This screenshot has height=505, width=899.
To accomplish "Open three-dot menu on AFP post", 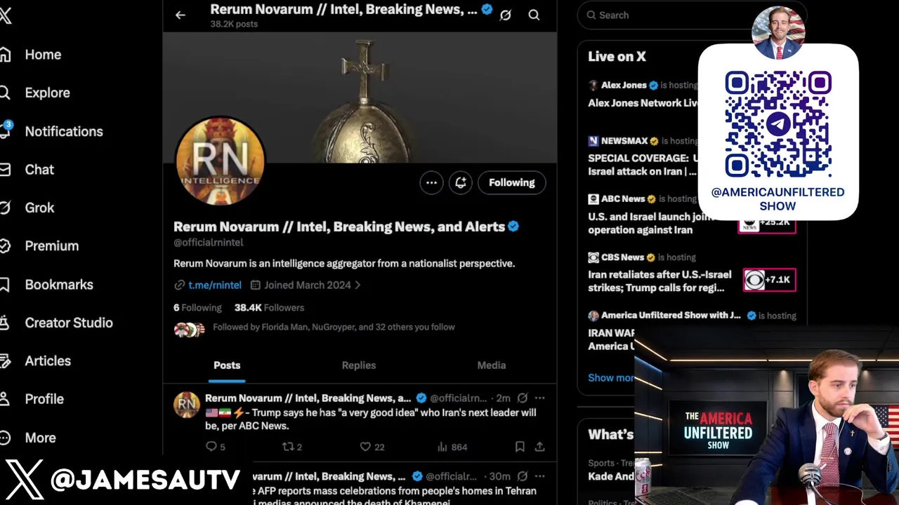I will pyautogui.click(x=539, y=476).
